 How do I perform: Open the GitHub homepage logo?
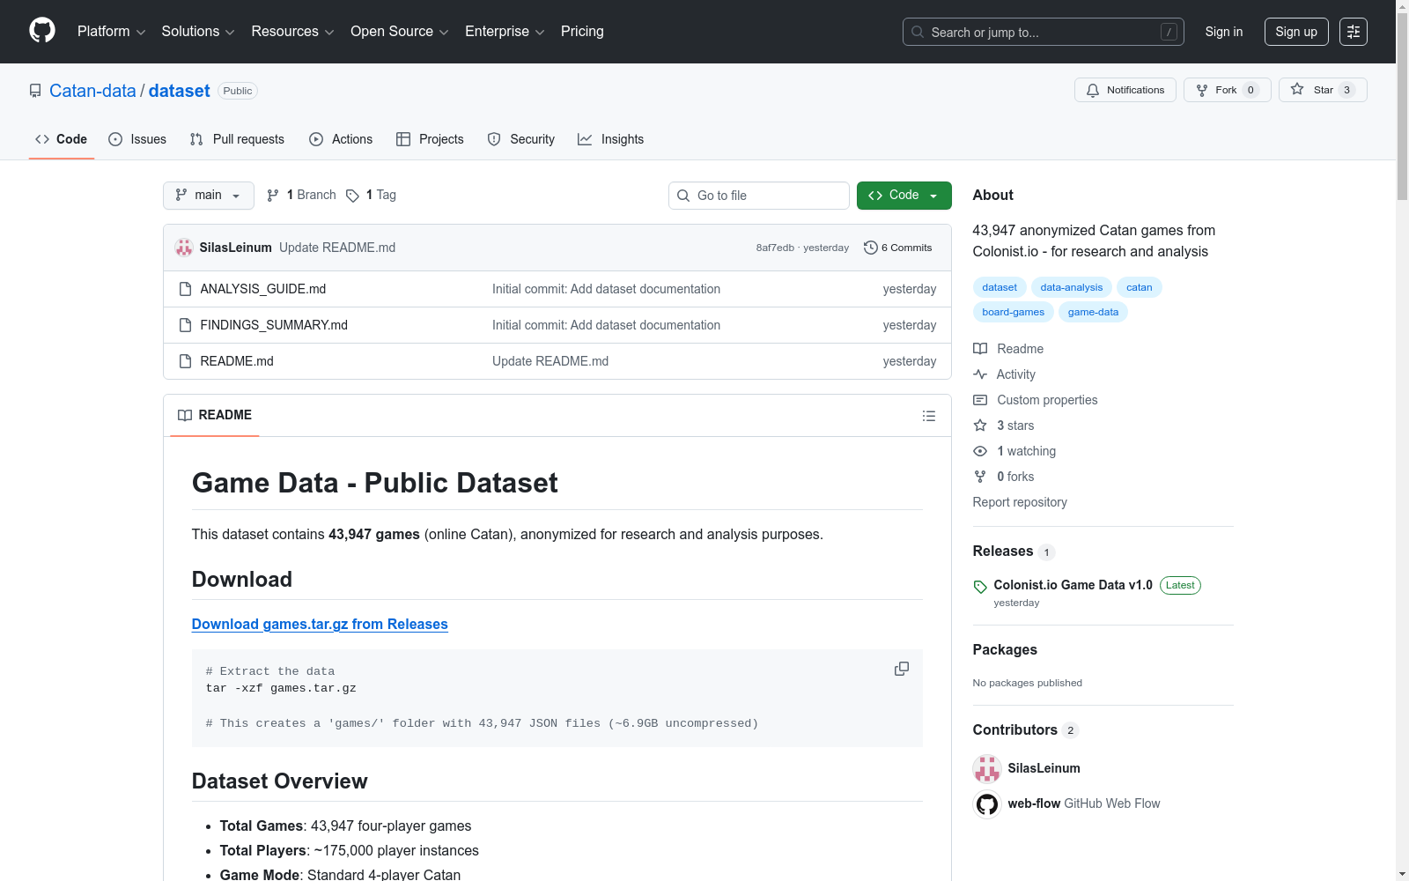pos(42,31)
